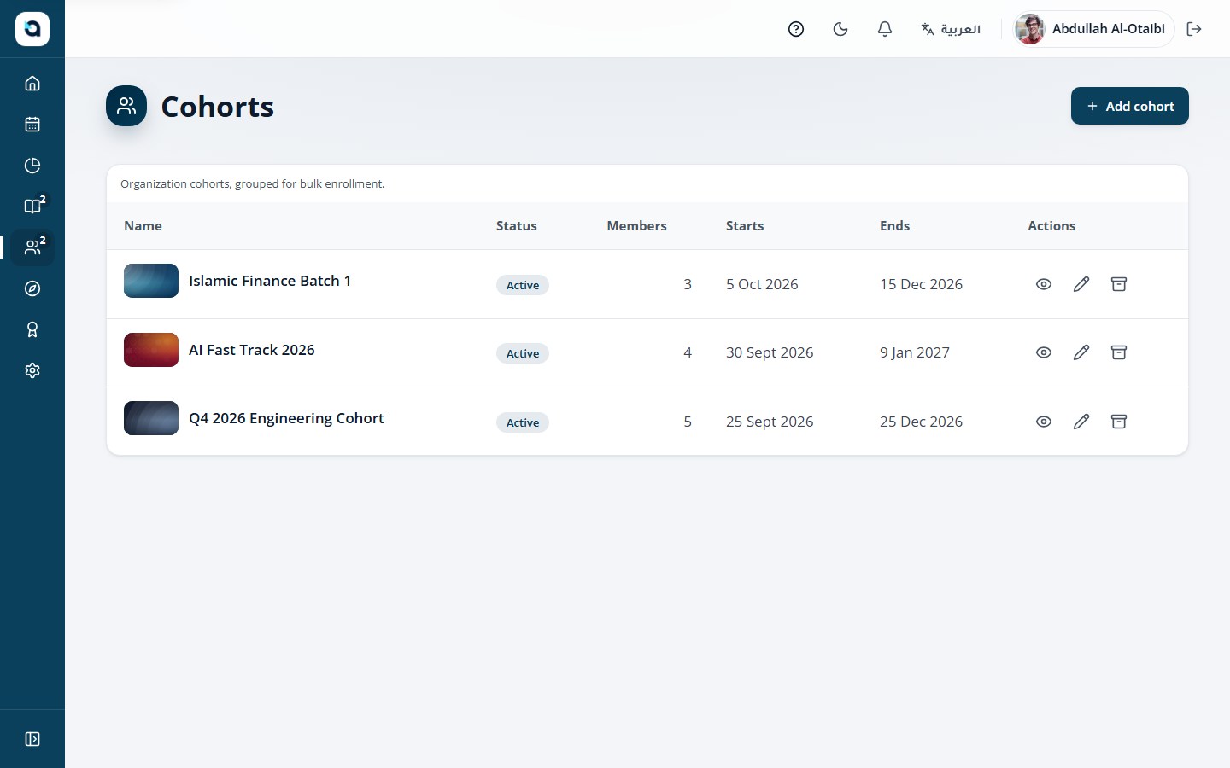Archive Q4 2026 Engineering Cohort
This screenshot has height=768, width=1230.
coord(1119,422)
